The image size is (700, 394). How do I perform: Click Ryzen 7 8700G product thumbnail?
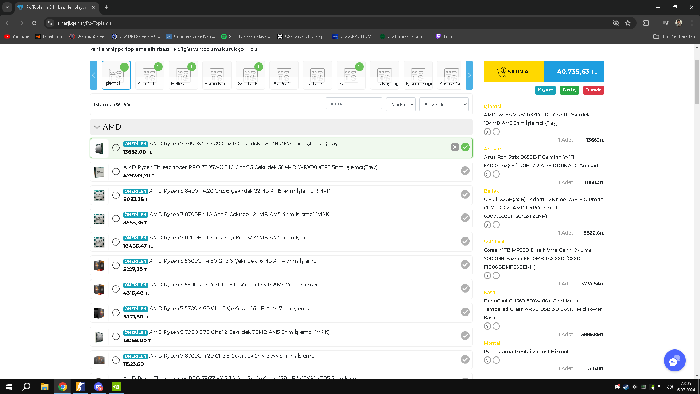(x=99, y=360)
